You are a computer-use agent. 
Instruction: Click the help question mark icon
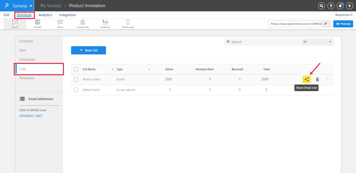pyautogui.click(x=331, y=6)
